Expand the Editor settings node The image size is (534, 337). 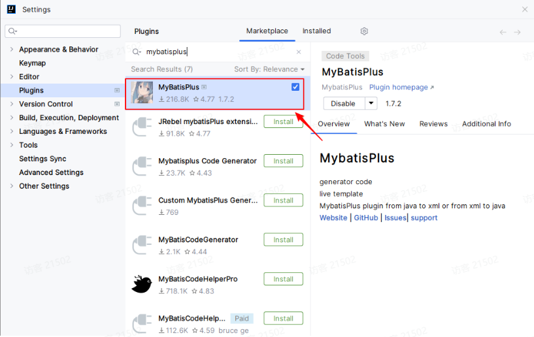point(12,76)
